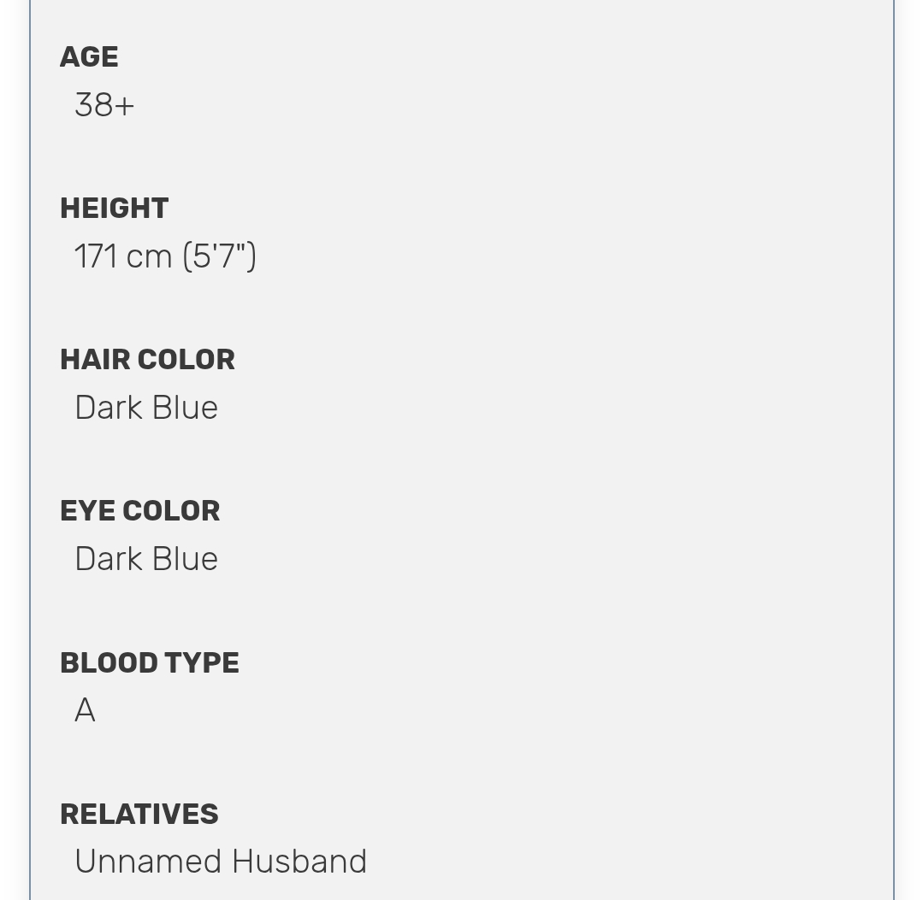The width and height of the screenshot is (923, 900).
Task: Select the 171 cm metric height text
Action: 123,256
